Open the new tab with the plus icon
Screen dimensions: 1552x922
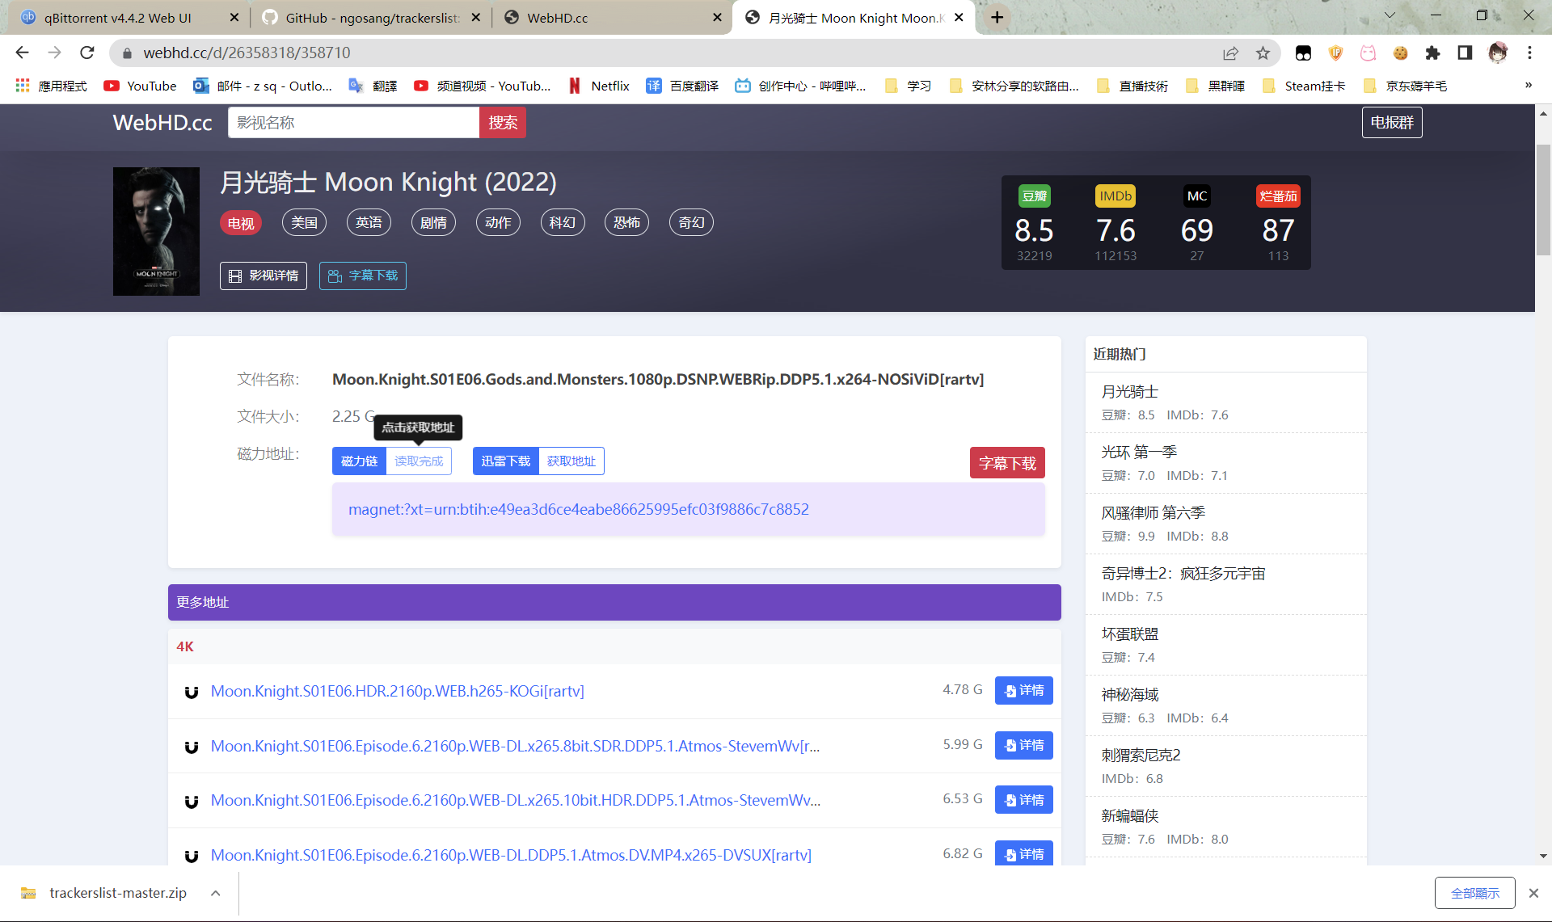tap(997, 18)
